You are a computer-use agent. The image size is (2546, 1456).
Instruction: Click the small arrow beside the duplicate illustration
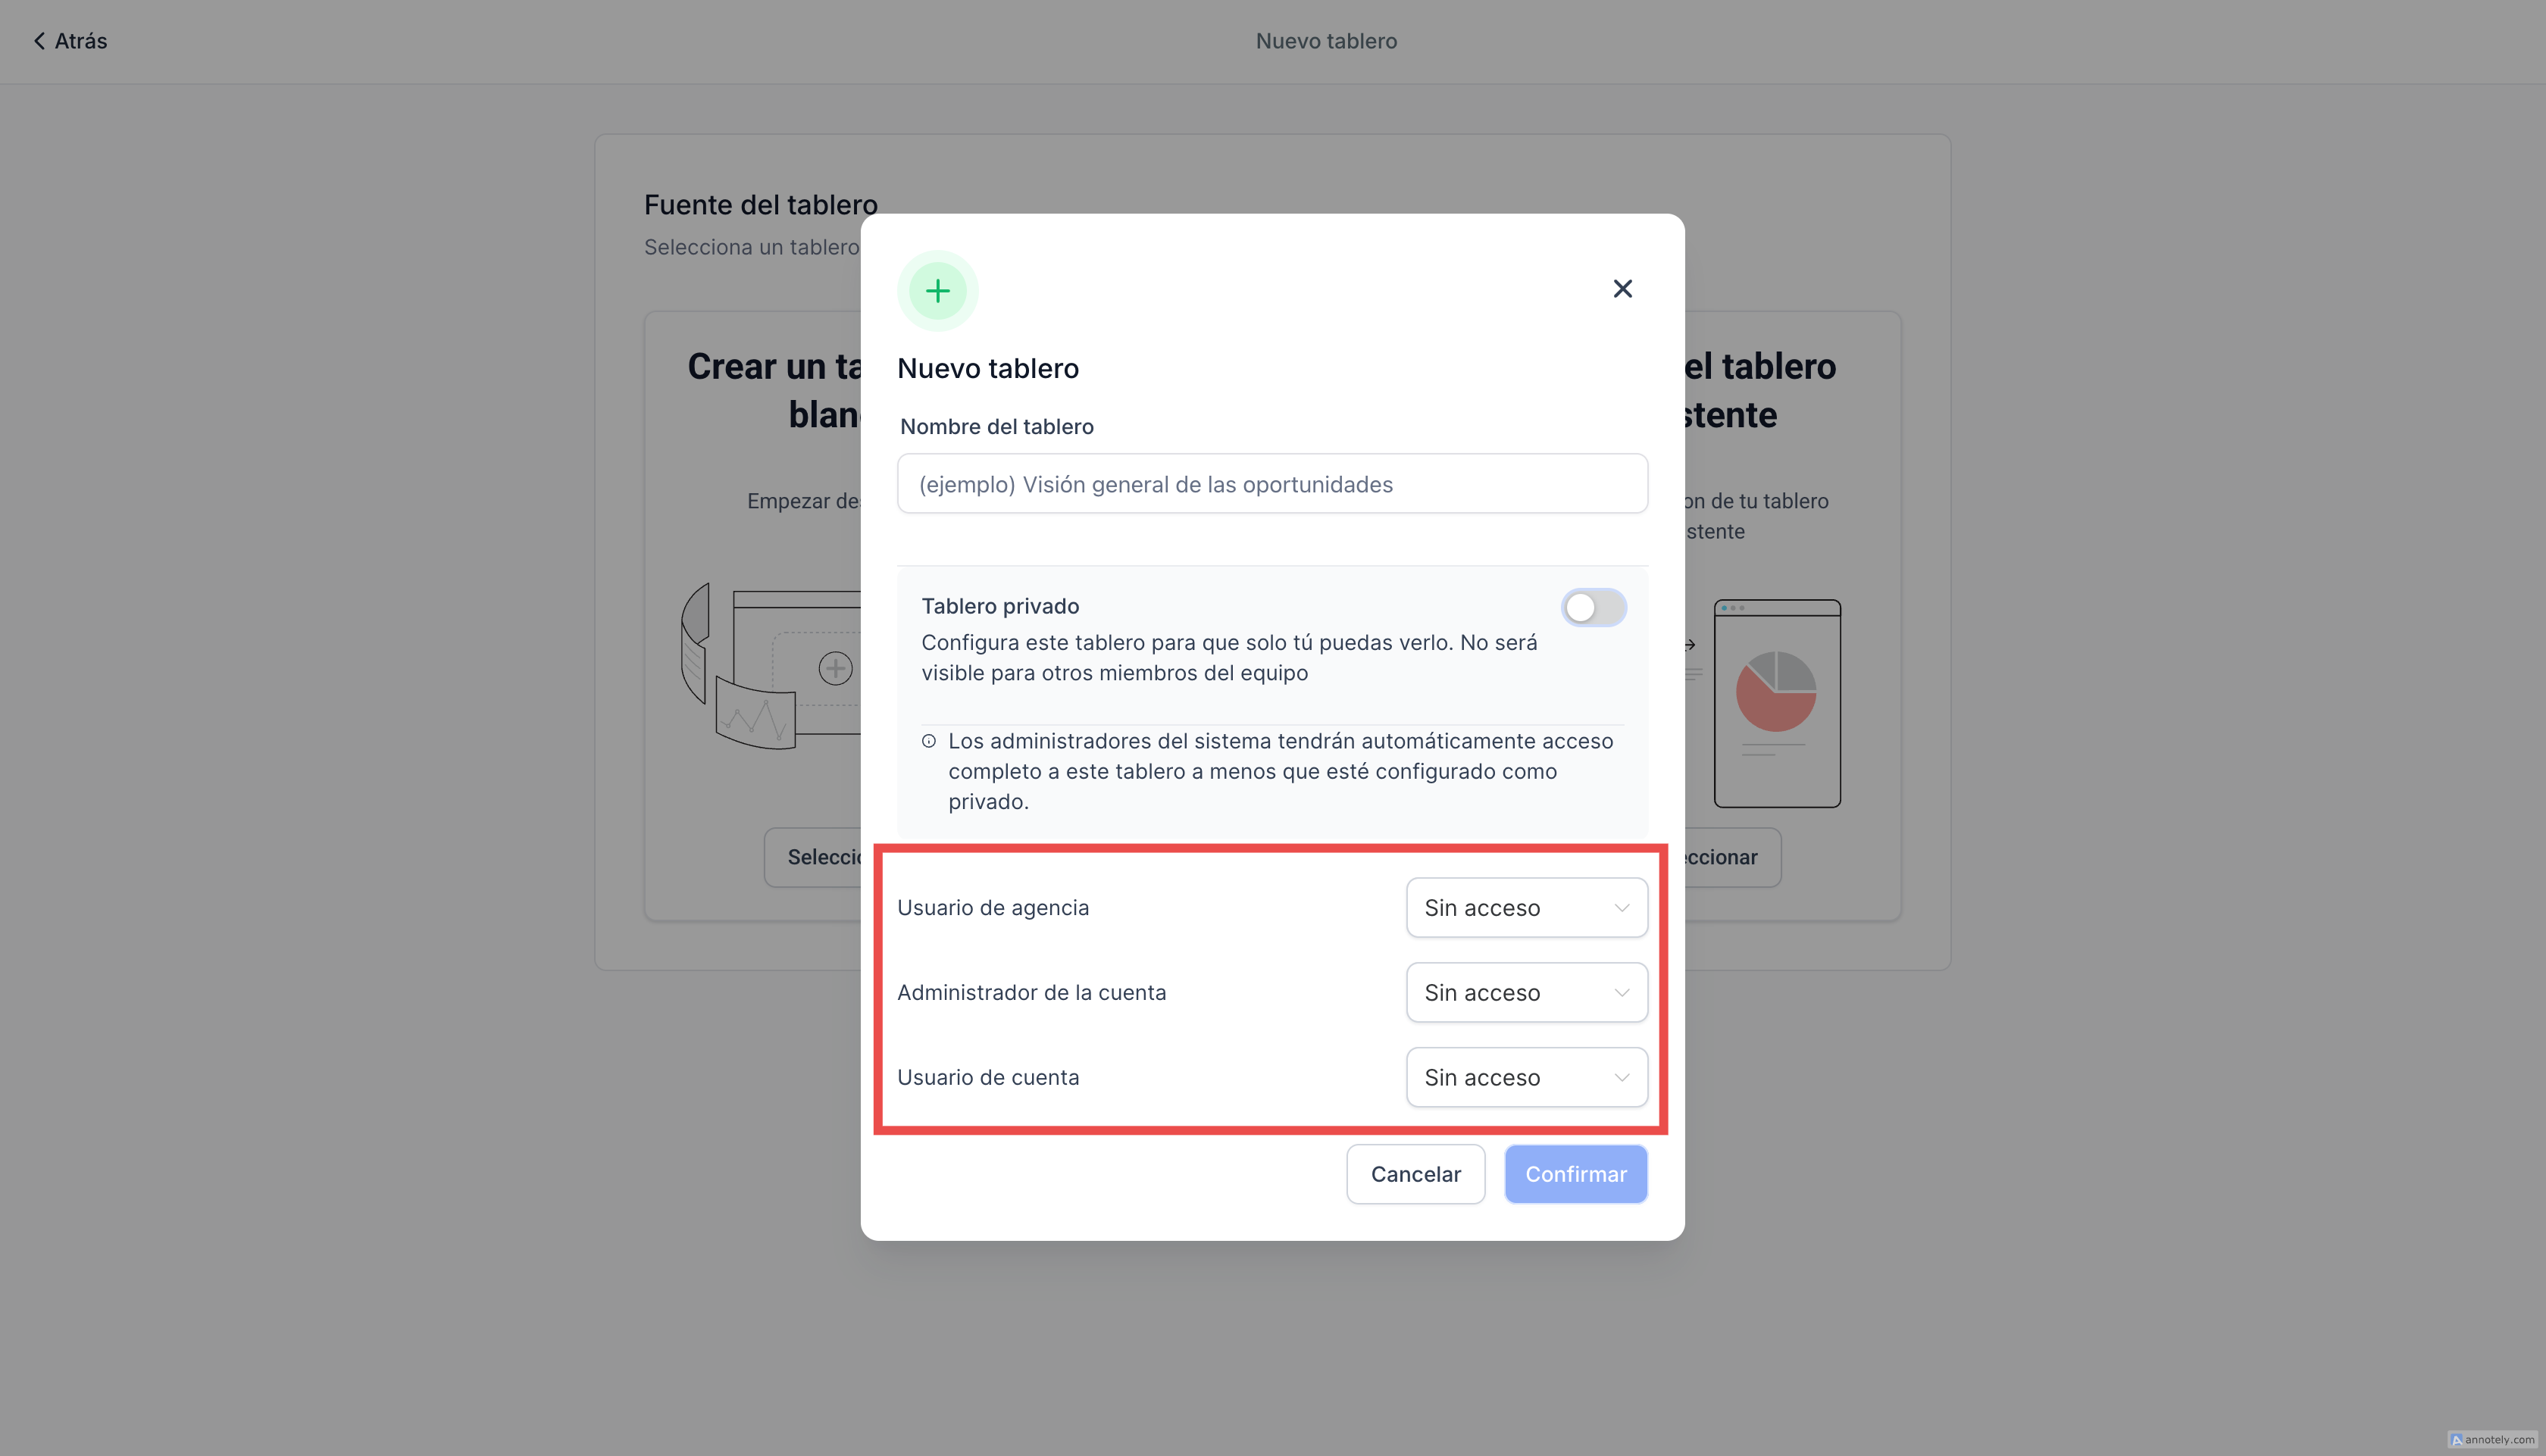(1690, 645)
